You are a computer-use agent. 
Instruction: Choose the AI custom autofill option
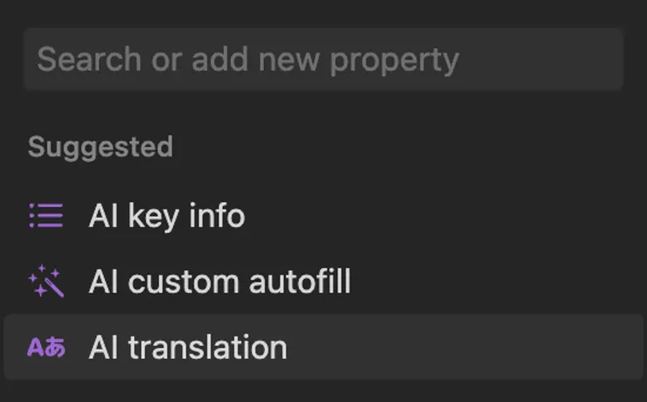219,281
